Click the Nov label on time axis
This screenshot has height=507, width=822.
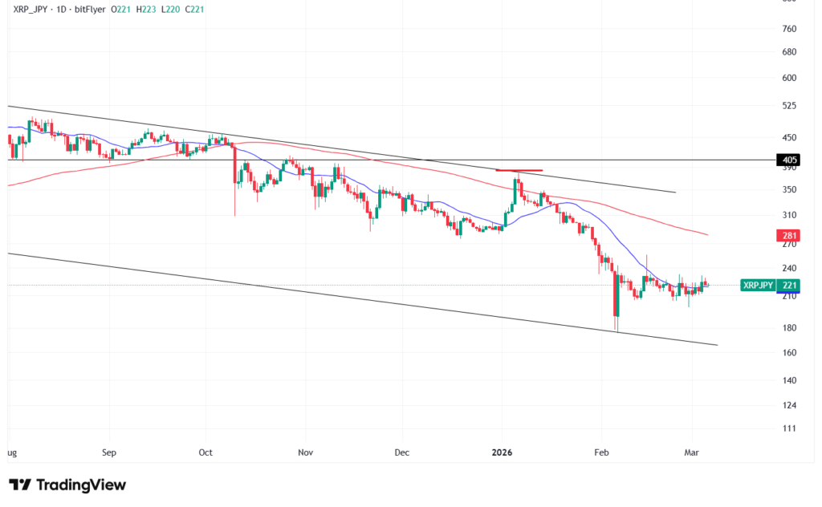pyautogui.click(x=304, y=452)
